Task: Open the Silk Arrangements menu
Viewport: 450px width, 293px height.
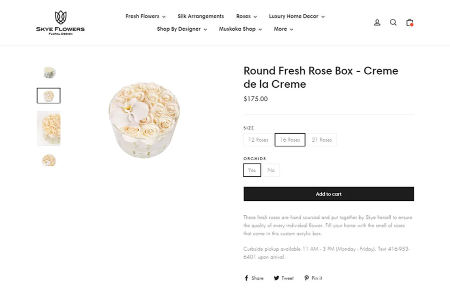Action: coord(200,16)
